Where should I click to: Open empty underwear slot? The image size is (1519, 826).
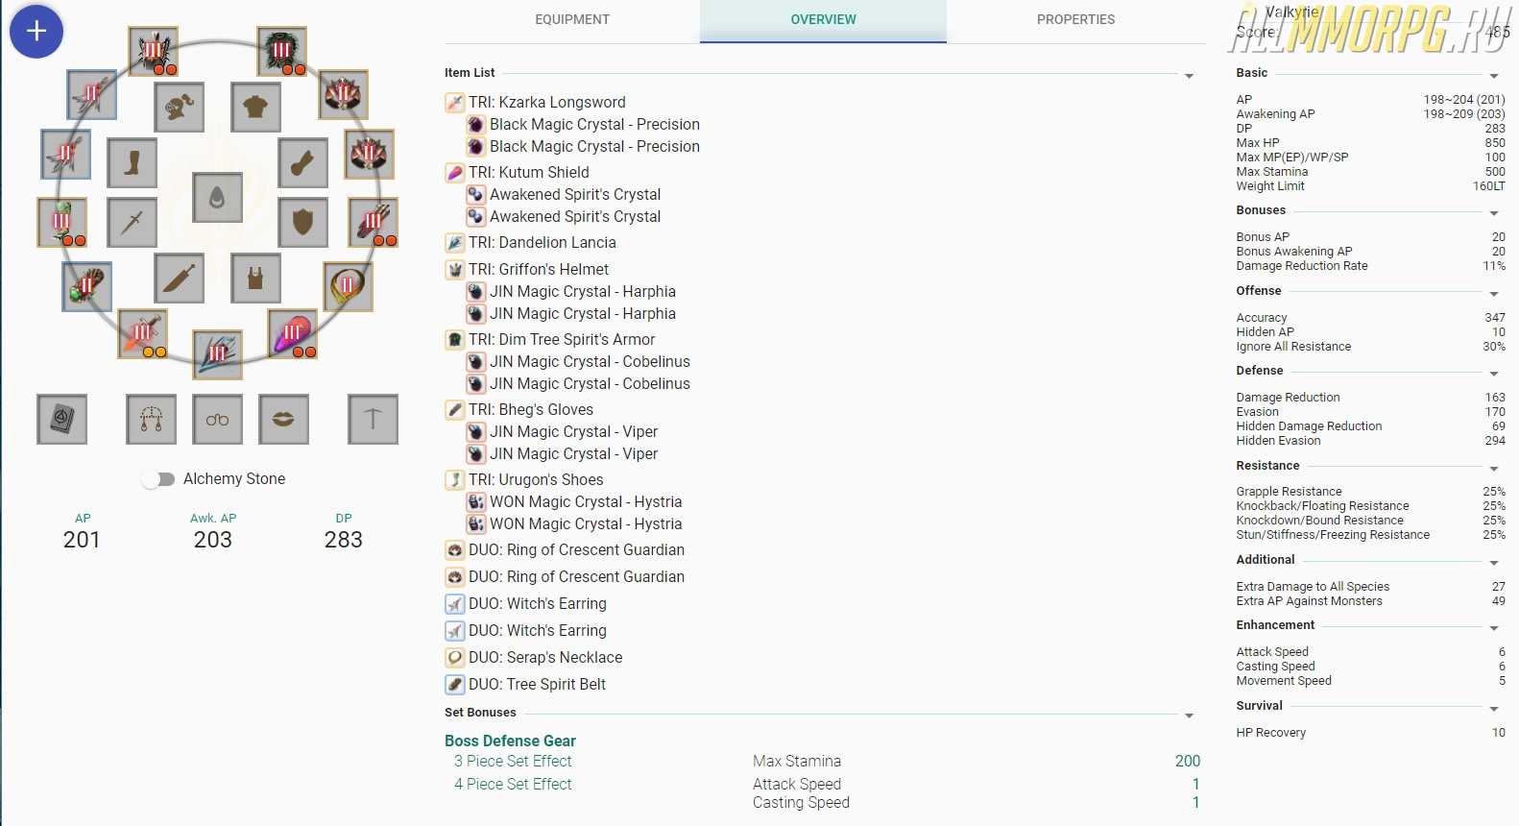[255, 279]
